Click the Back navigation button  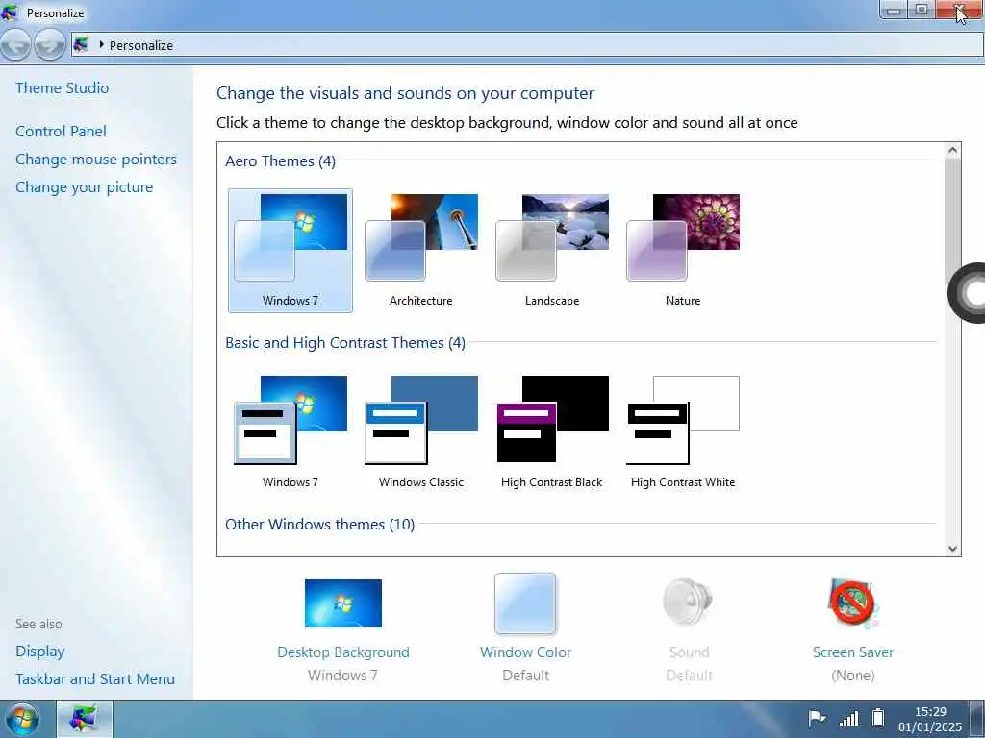pyautogui.click(x=15, y=44)
